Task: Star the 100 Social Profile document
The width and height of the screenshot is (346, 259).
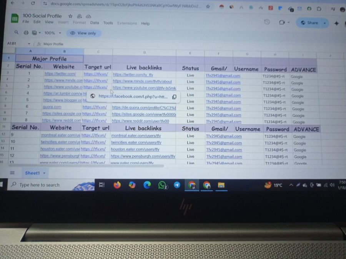Action: point(70,16)
